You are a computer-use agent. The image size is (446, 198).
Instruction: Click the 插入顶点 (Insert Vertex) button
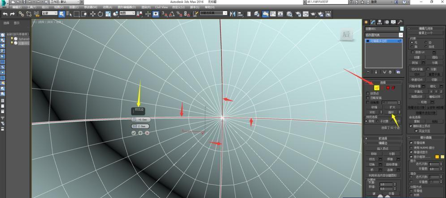(383, 148)
